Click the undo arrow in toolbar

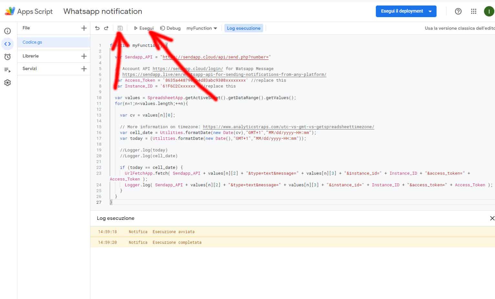coord(97,28)
